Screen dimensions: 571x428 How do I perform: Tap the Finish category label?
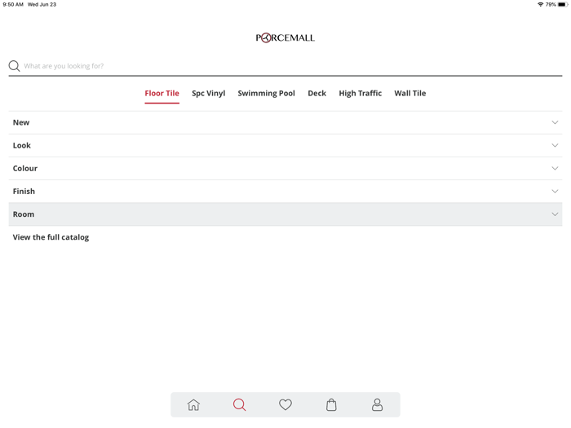coord(24,192)
